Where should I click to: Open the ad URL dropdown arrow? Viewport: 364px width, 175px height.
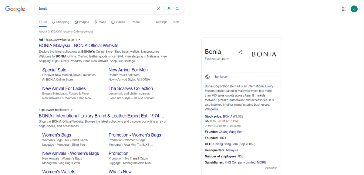pyautogui.click(x=79, y=40)
